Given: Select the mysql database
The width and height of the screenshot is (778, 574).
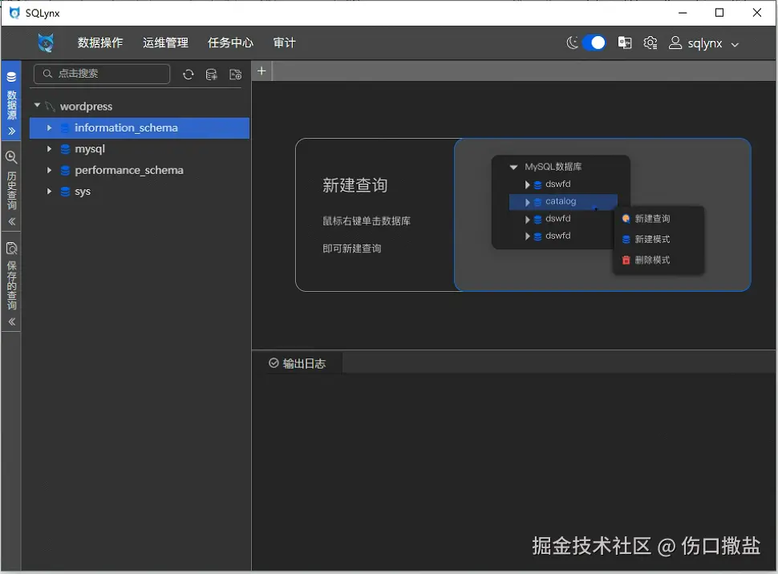Looking at the screenshot, I should coord(90,149).
